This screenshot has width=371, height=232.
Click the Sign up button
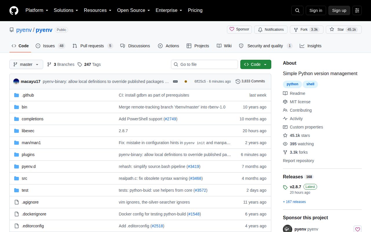[339, 10]
